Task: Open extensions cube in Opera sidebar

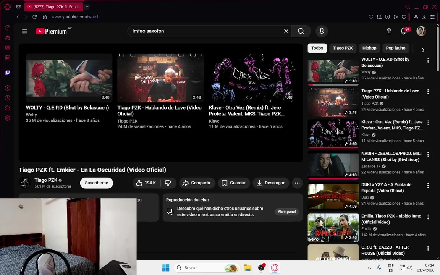Action: click(x=8, y=108)
